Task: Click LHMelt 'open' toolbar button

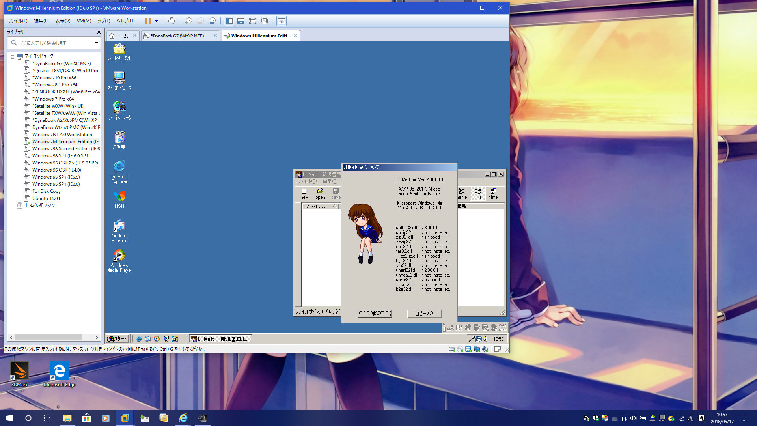Action: tap(320, 193)
